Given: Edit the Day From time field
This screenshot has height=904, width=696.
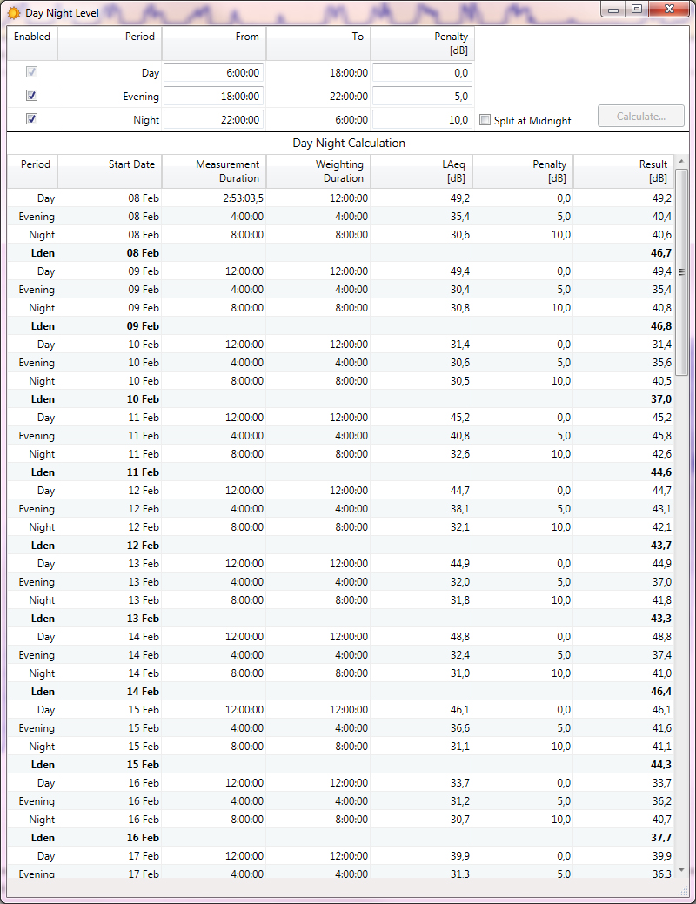Looking at the screenshot, I should 214,73.
